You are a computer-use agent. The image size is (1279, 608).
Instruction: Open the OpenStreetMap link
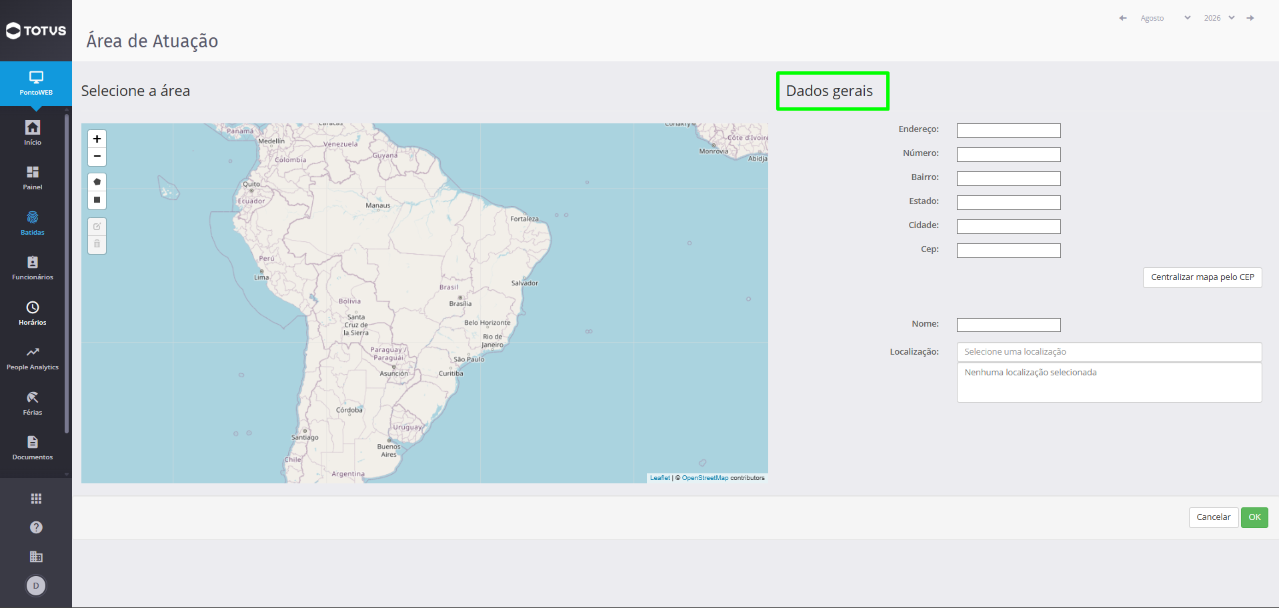tap(705, 478)
